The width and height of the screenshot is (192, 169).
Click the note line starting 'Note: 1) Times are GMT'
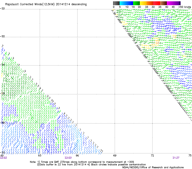[x=82, y=162]
